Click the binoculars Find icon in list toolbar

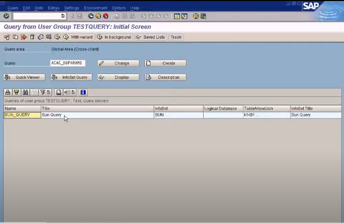pyautogui.click(x=25, y=92)
